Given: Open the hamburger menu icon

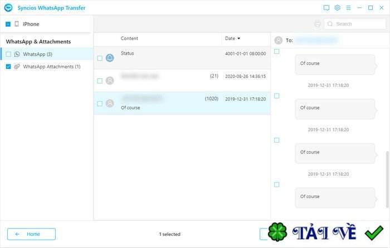Looking at the screenshot, I should pyautogui.click(x=348, y=8).
